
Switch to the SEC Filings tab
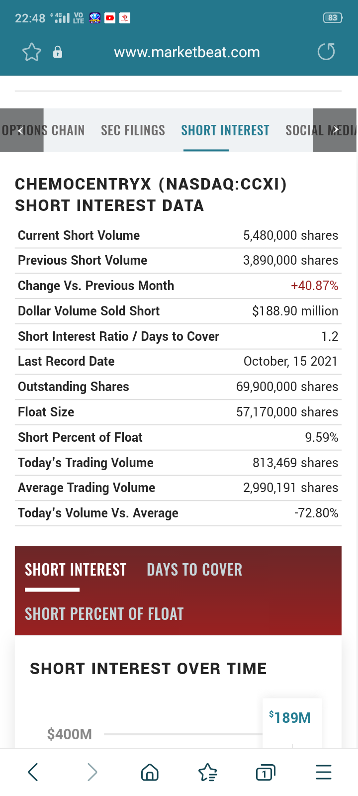coord(133,130)
